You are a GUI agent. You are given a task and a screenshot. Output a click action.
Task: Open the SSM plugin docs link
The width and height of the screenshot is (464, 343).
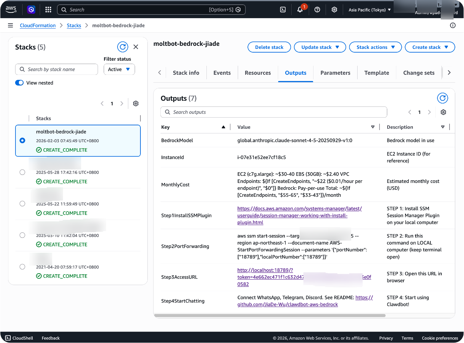tap(299, 215)
